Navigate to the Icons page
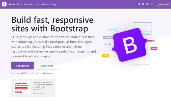The image size is (171, 101). [x=37, y=4]
